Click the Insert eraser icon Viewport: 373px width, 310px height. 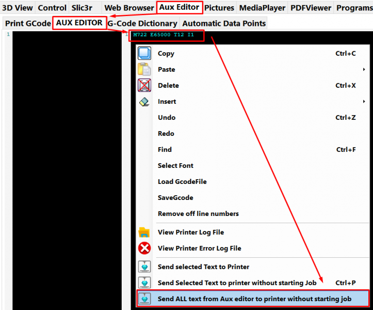point(144,102)
